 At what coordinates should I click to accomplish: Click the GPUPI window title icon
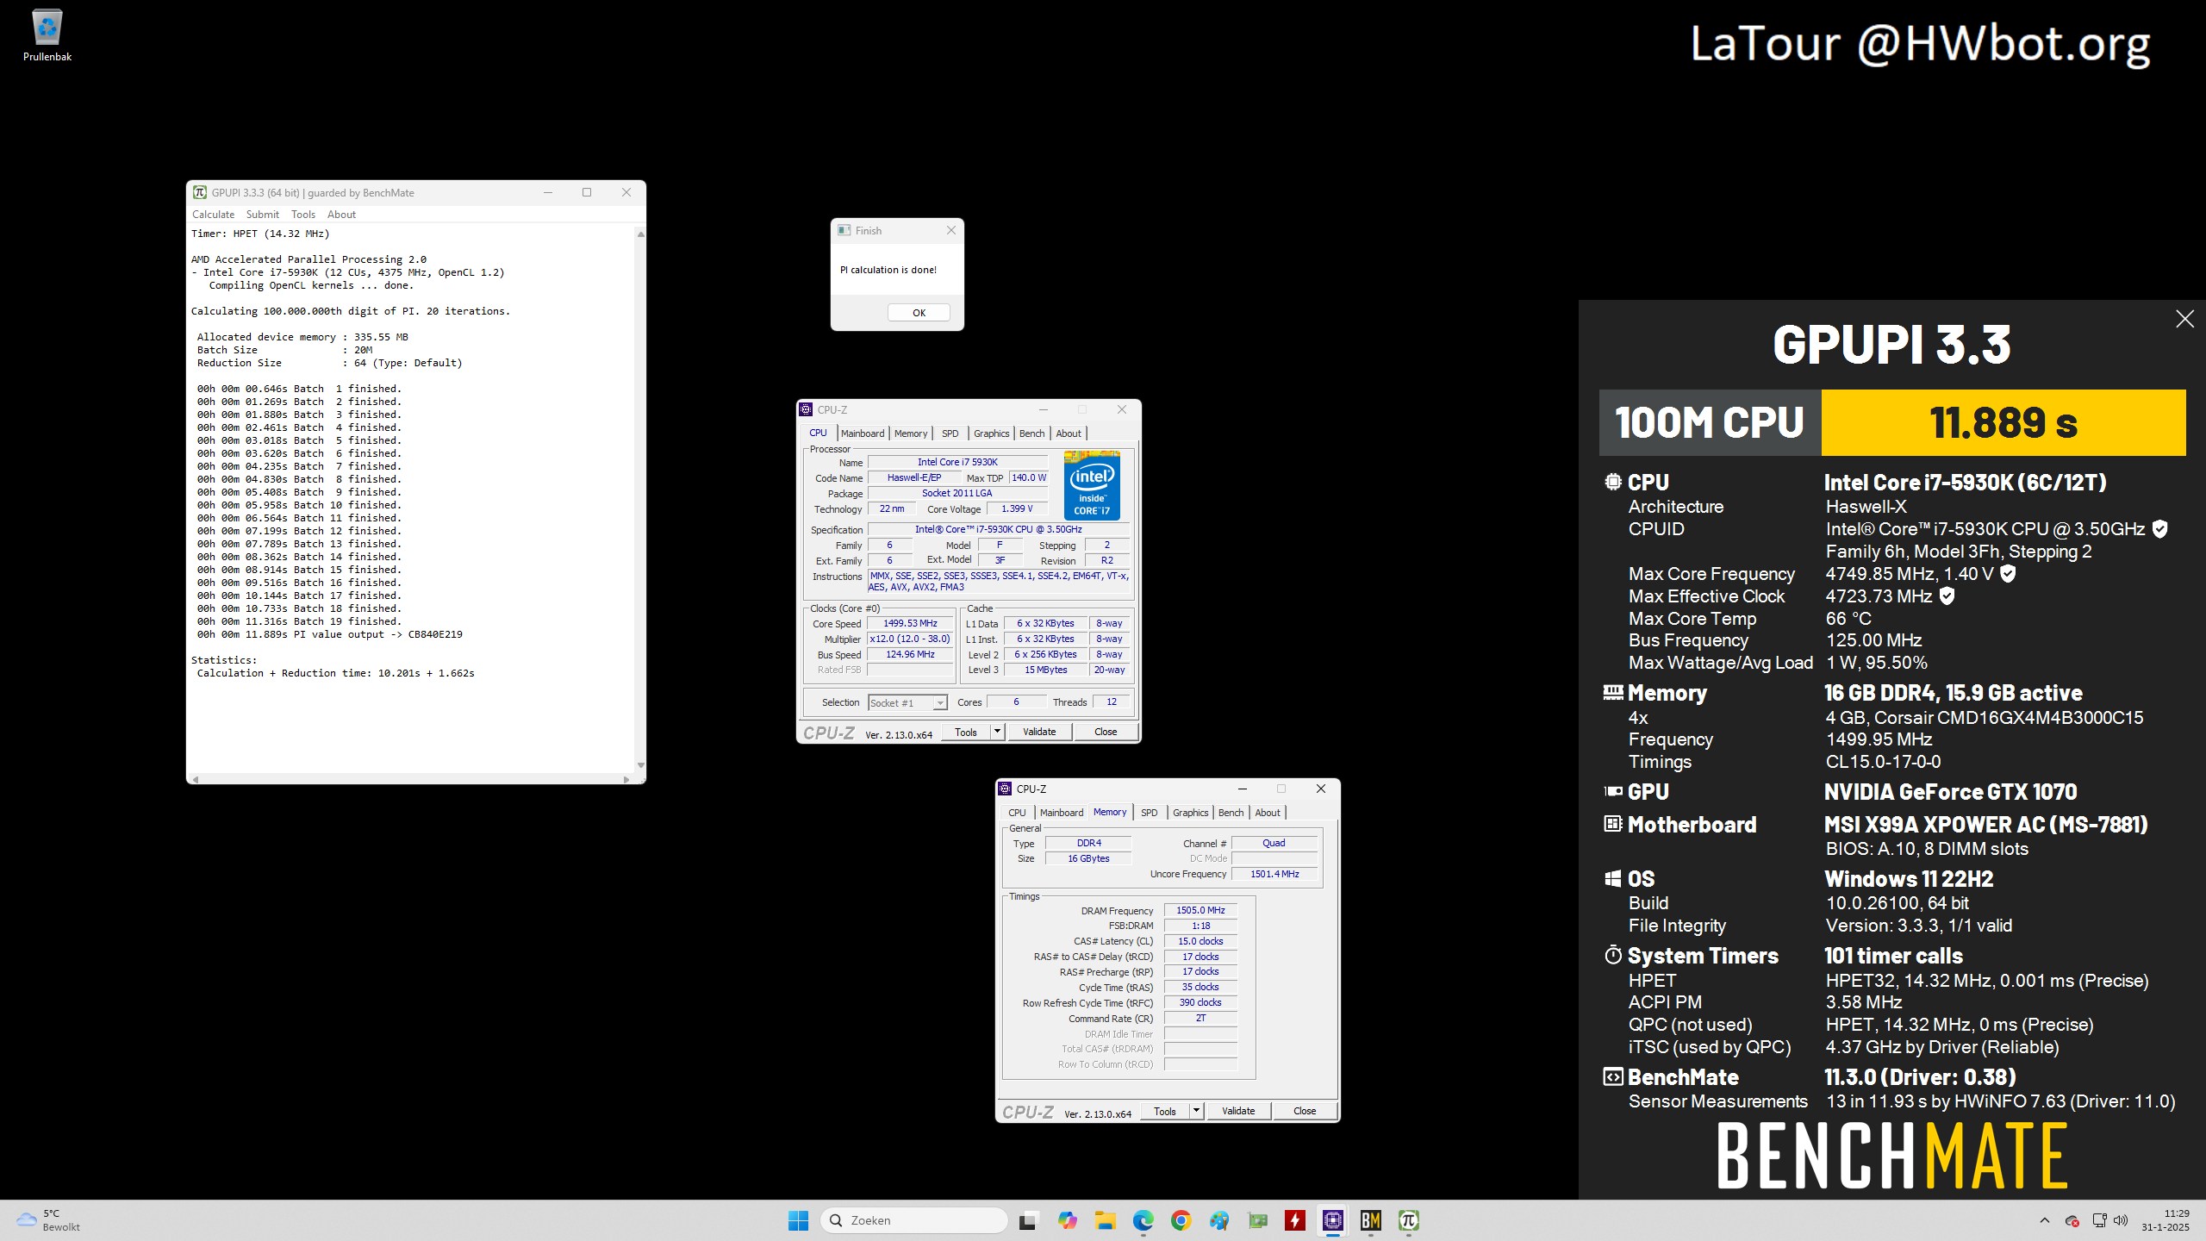point(200,192)
